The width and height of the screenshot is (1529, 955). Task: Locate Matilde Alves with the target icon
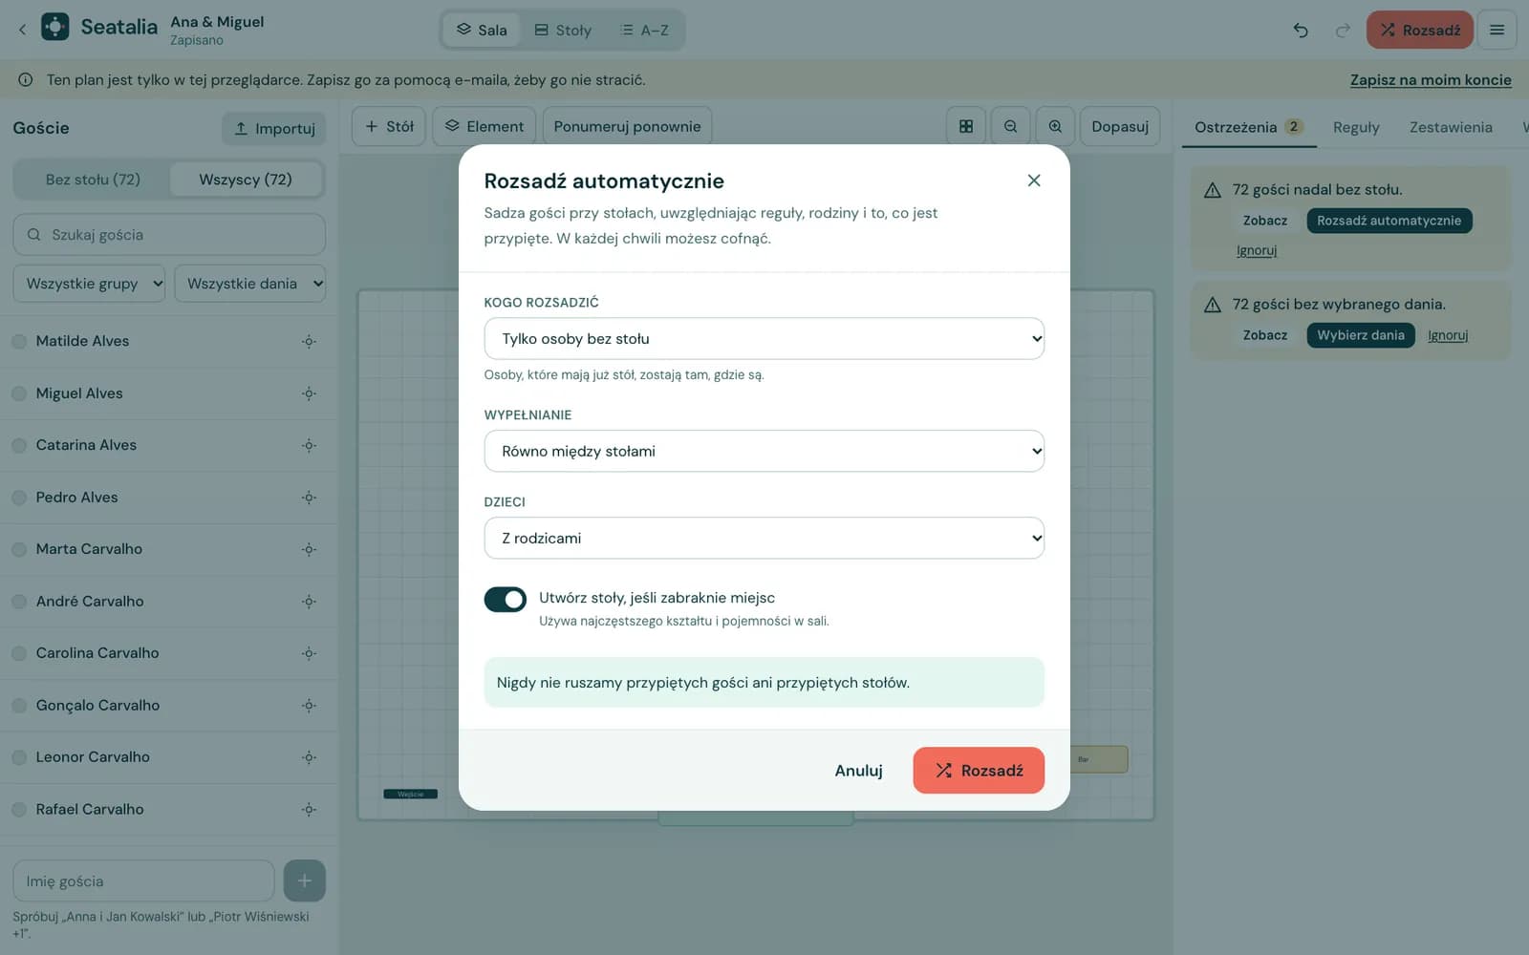309,341
